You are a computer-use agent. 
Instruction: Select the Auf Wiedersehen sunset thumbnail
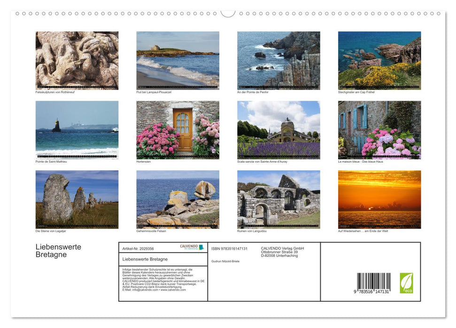tap(379, 199)
